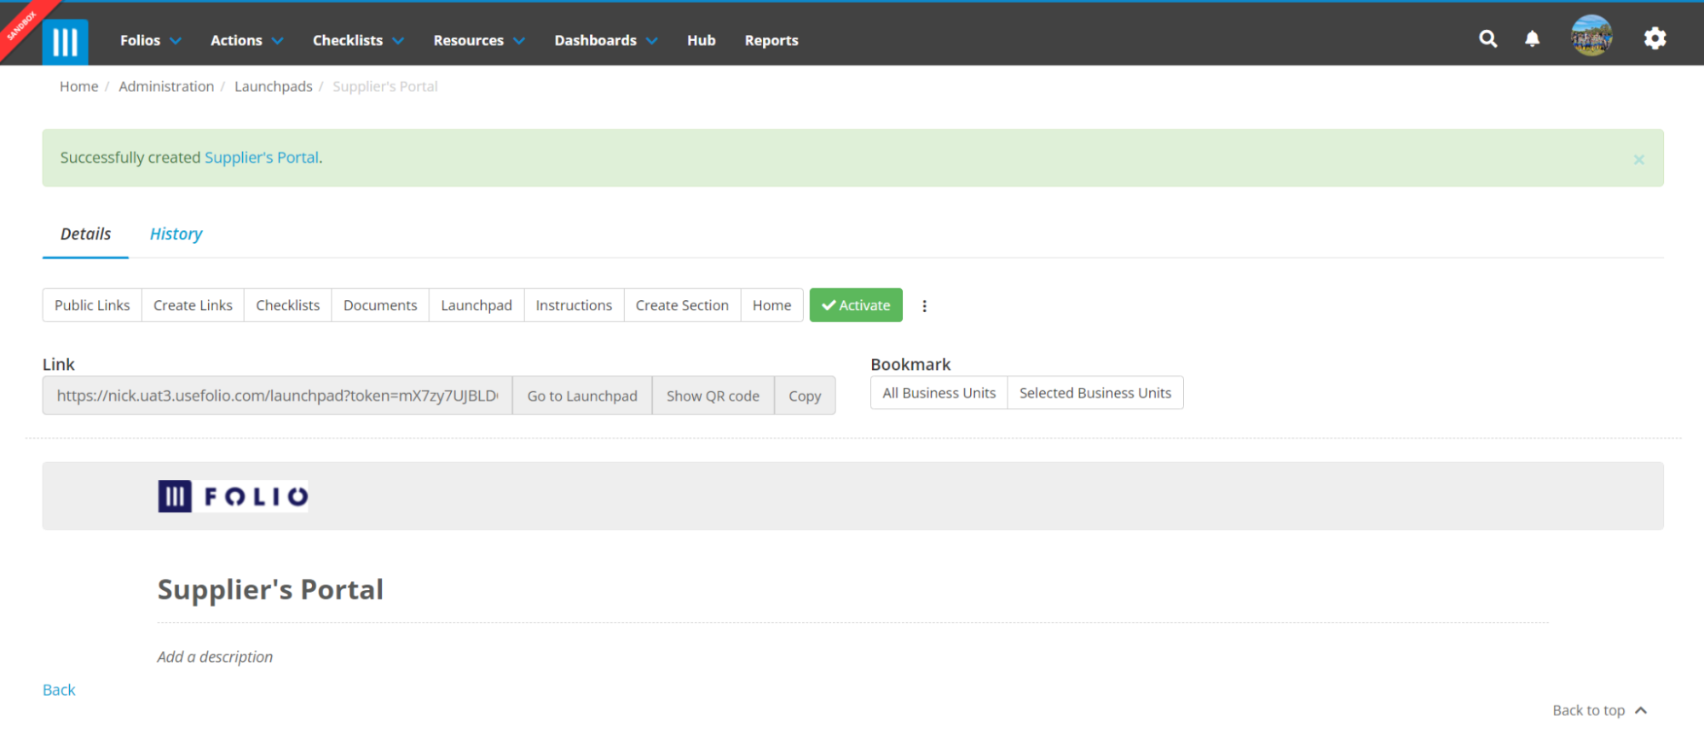Click the Back link

point(59,690)
